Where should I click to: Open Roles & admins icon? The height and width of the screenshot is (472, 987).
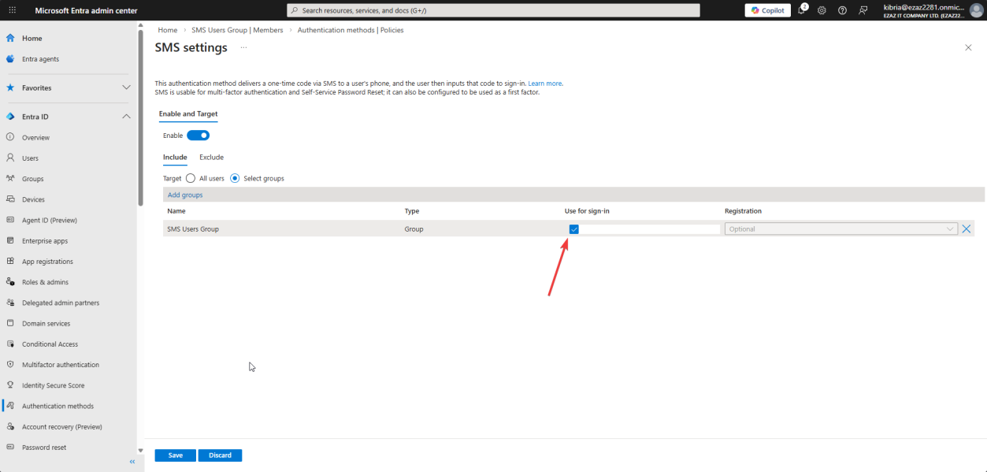click(x=10, y=282)
